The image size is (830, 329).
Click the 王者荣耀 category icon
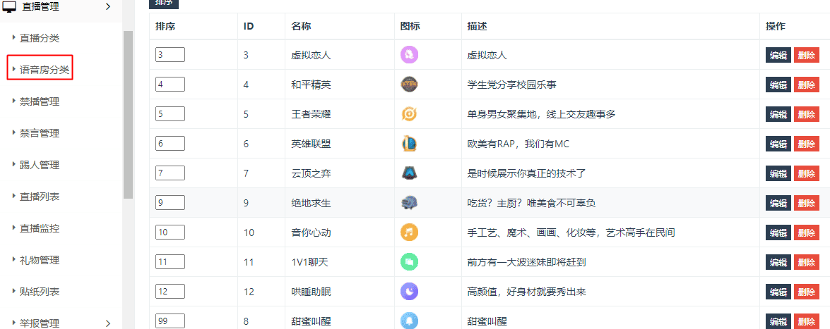[x=410, y=114]
